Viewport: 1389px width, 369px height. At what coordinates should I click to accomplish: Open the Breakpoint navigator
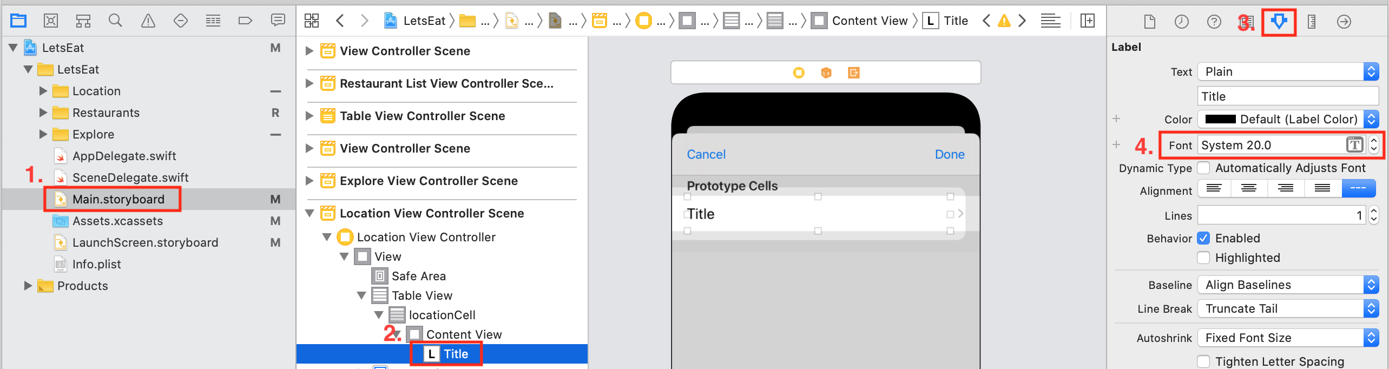click(x=246, y=21)
